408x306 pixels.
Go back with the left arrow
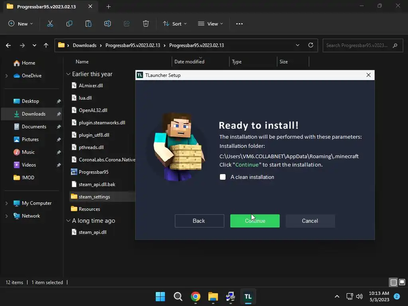click(x=8, y=45)
